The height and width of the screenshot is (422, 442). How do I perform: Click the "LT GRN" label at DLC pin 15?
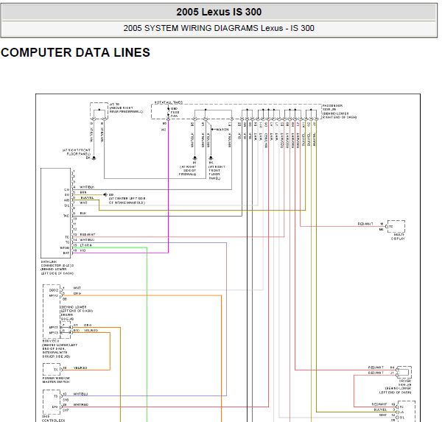point(85,245)
